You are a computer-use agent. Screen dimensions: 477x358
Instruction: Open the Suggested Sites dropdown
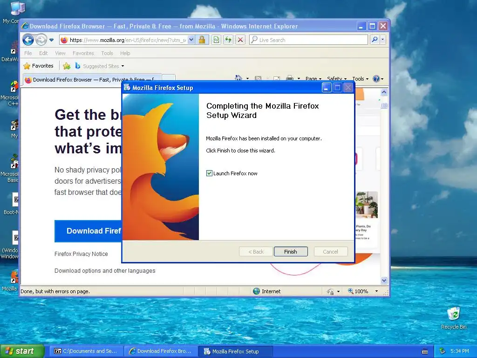click(100, 66)
